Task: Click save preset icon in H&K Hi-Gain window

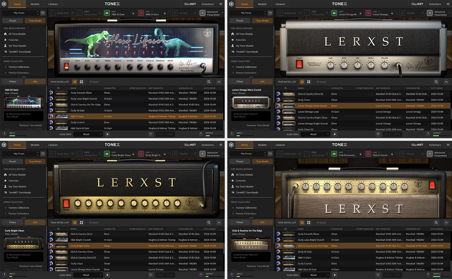Action: click(43, 13)
